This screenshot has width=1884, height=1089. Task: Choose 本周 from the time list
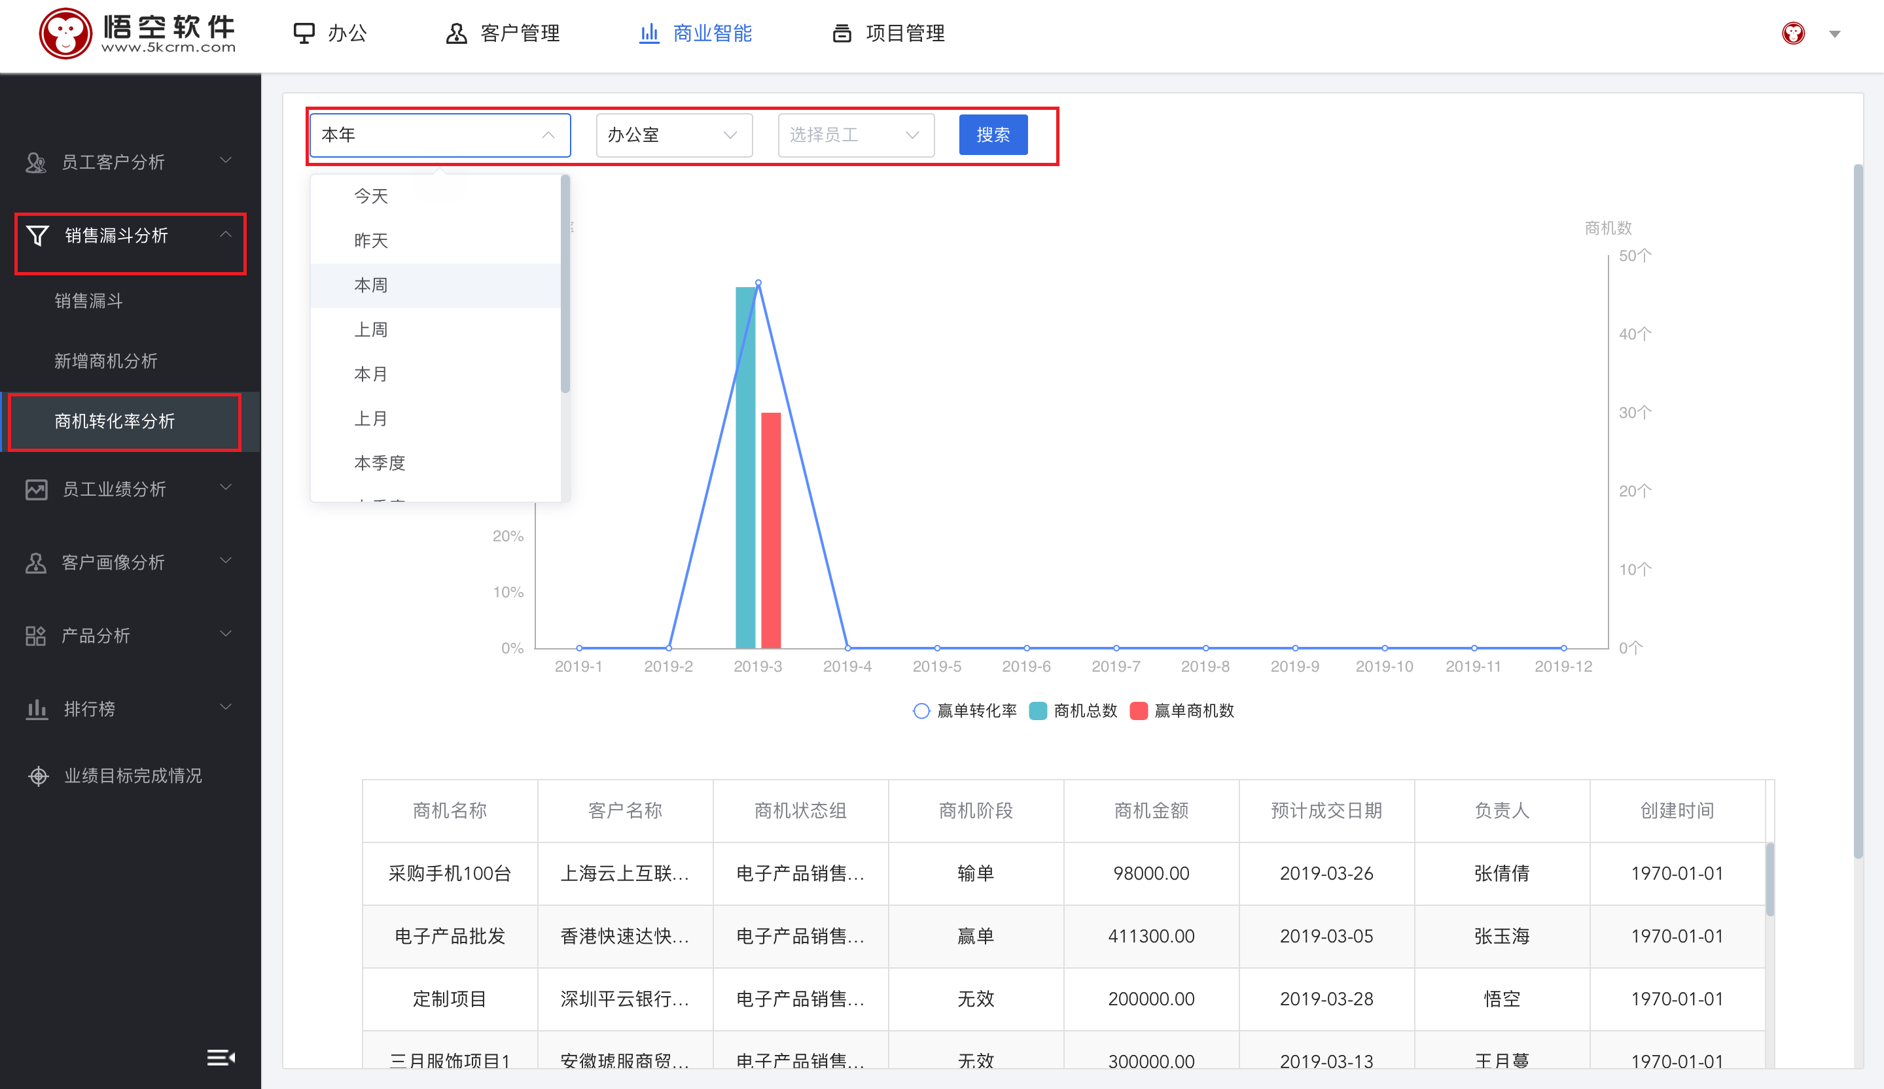[435, 286]
